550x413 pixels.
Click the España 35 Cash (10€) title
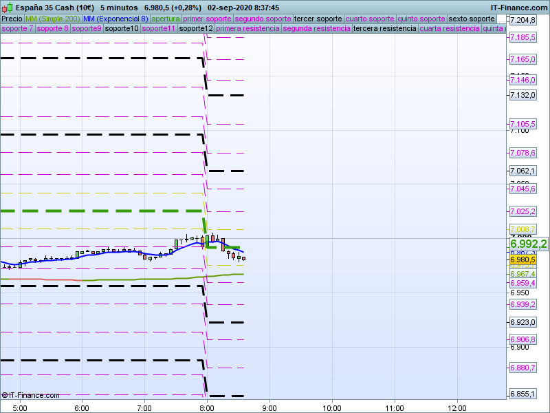(55, 8)
